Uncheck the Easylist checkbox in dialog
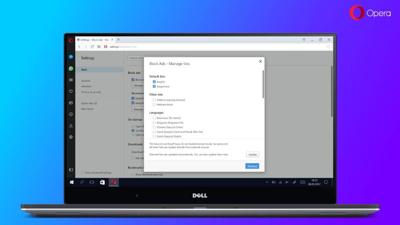 [x=154, y=82]
